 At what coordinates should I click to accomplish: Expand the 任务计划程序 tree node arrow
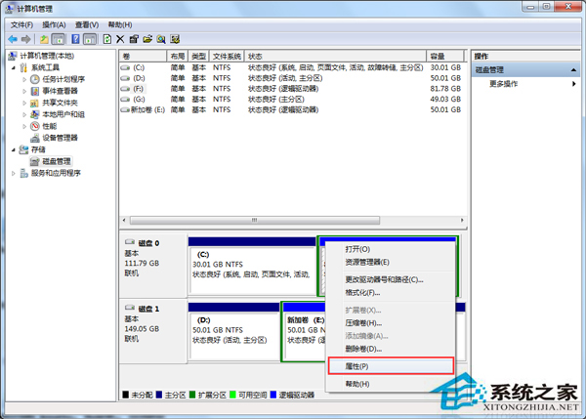(24, 79)
